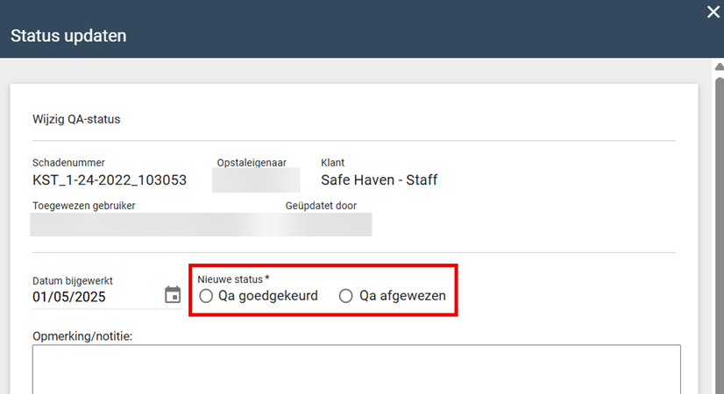Click the Geüpdatet door value field

(x=328, y=224)
